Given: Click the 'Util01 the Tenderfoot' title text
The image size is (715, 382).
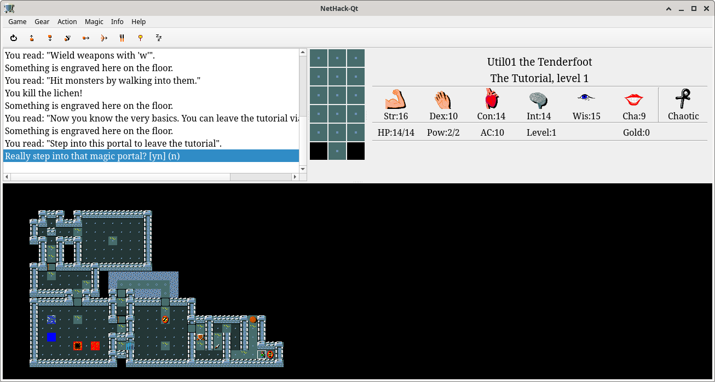Looking at the screenshot, I should [x=540, y=62].
